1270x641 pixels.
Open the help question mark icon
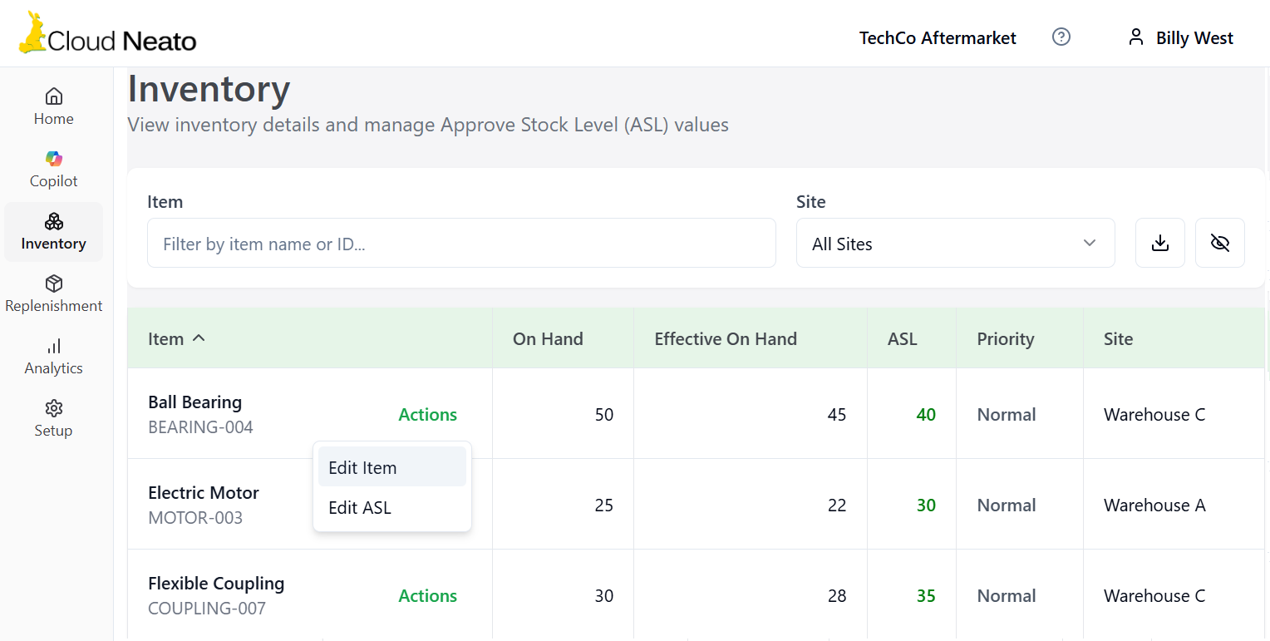(x=1061, y=37)
